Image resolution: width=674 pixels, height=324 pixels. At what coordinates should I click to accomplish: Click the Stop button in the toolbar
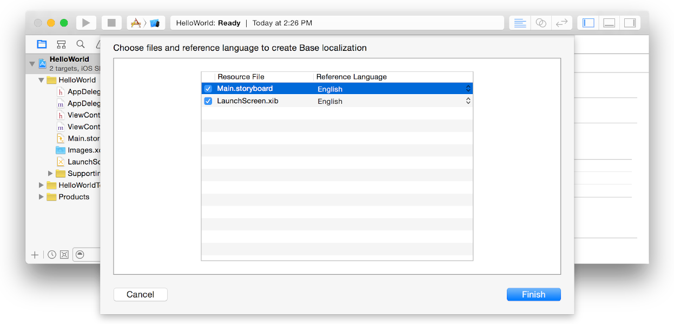click(x=111, y=22)
